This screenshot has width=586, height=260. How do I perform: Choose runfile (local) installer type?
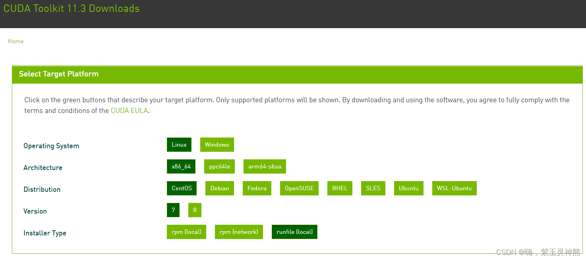point(294,232)
